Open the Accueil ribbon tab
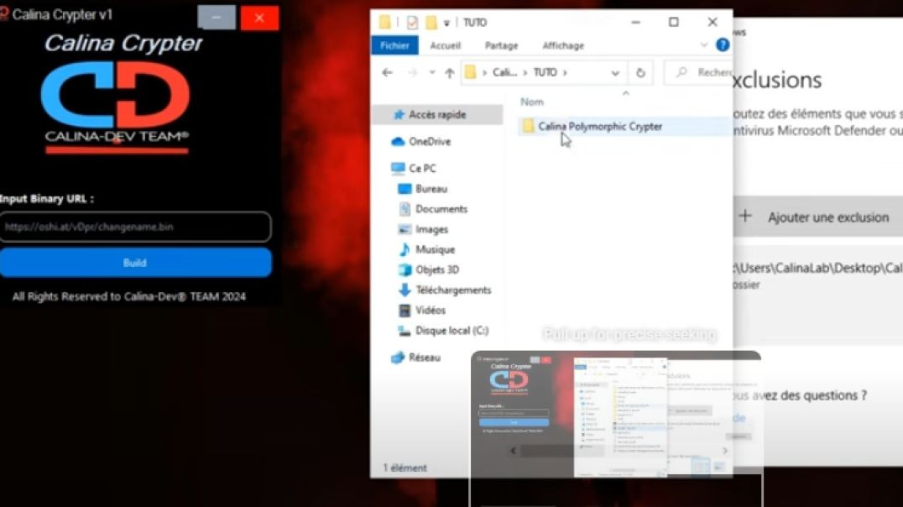Image resolution: width=903 pixels, height=507 pixels. [445, 45]
